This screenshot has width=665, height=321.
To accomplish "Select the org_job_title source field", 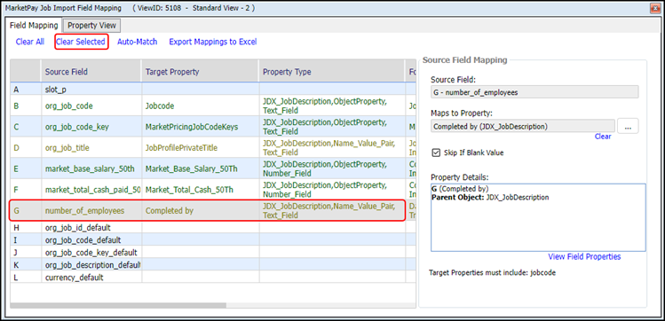I will [91, 148].
